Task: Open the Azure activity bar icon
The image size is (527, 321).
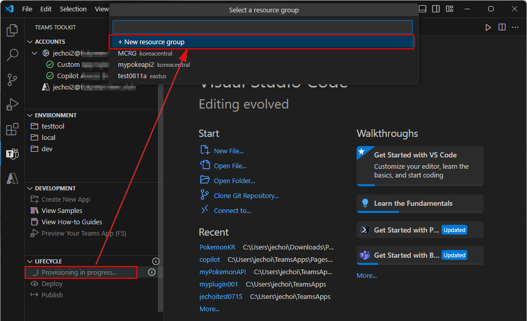Action: (12, 179)
